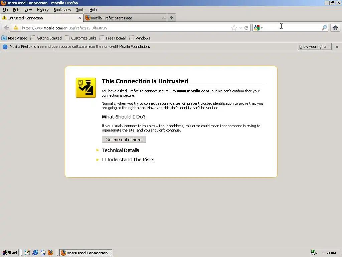Open the Windows bookmark
Viewport: 342px width, 257px height.
point(140,38)
